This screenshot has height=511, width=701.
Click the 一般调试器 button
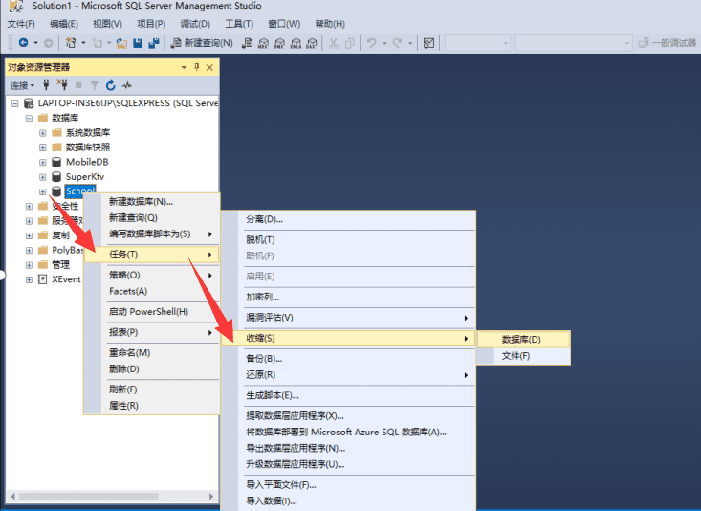click(x=668, y=43)
